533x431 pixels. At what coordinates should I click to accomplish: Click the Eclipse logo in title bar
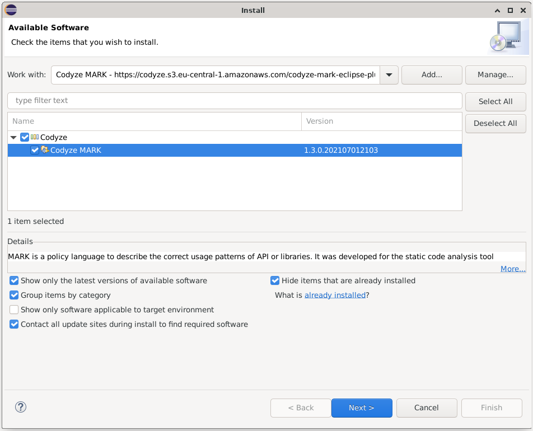pos(11,10)
